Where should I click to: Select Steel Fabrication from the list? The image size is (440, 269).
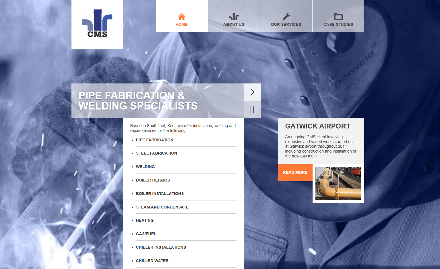(156, 153)
